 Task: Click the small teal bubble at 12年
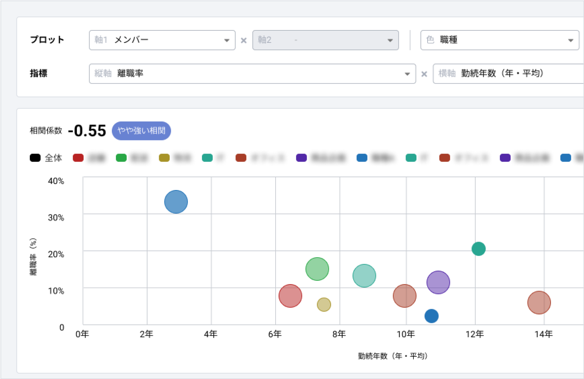point(478,249)
